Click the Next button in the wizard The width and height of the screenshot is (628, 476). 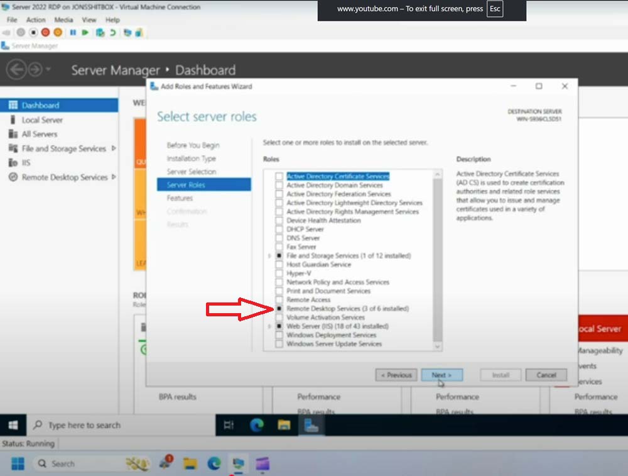pos(441,375)
